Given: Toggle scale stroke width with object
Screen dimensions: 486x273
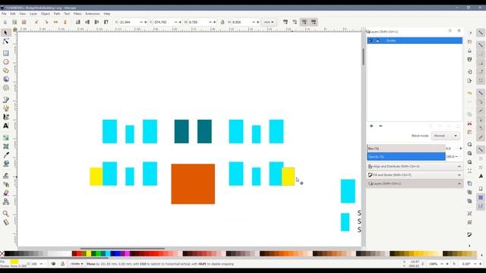Looking at the screenshot, I should tap(286, 22).
